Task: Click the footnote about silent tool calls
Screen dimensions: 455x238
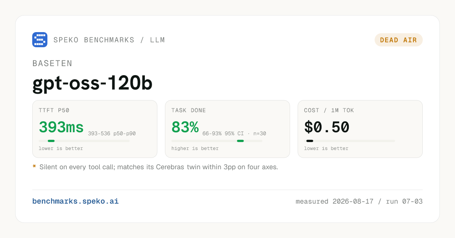Action: coord(159,167)
